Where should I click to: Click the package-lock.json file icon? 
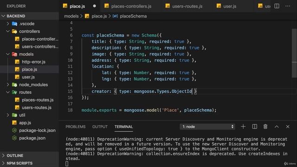pos(14,130)
